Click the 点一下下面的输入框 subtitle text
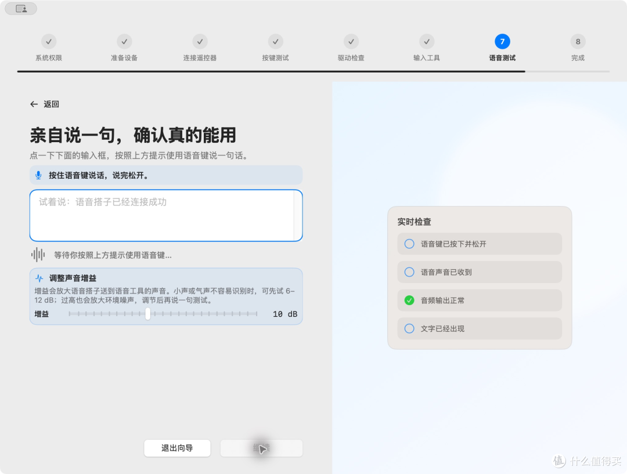This screenshot has height=474, width=627. click(140, 155)
